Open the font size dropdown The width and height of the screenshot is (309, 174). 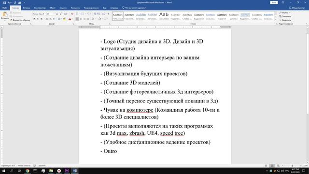pos(54,14)
